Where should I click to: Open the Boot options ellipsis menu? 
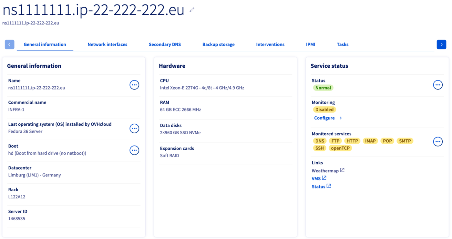click(134, 150)
